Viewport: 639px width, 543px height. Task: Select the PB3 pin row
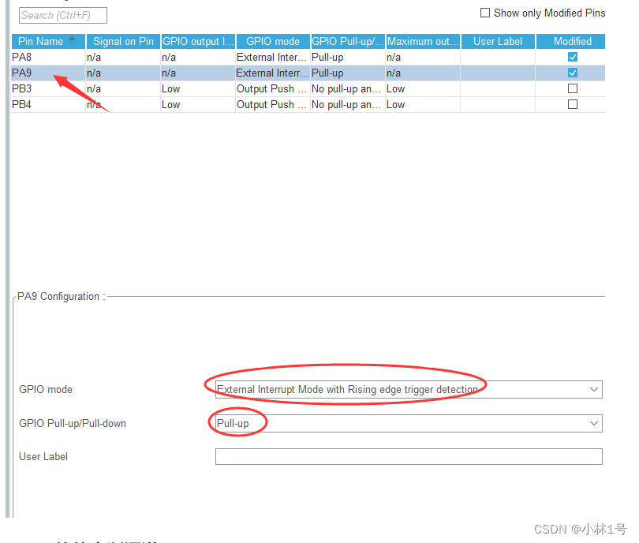(308, 89)
